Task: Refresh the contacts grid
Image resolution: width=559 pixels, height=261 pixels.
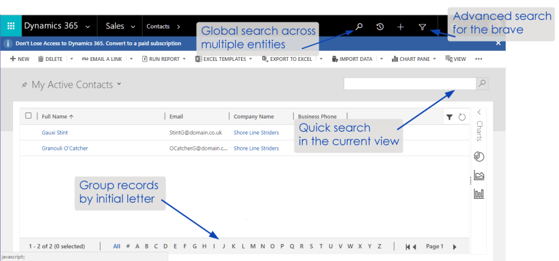Action: (462, 117)
